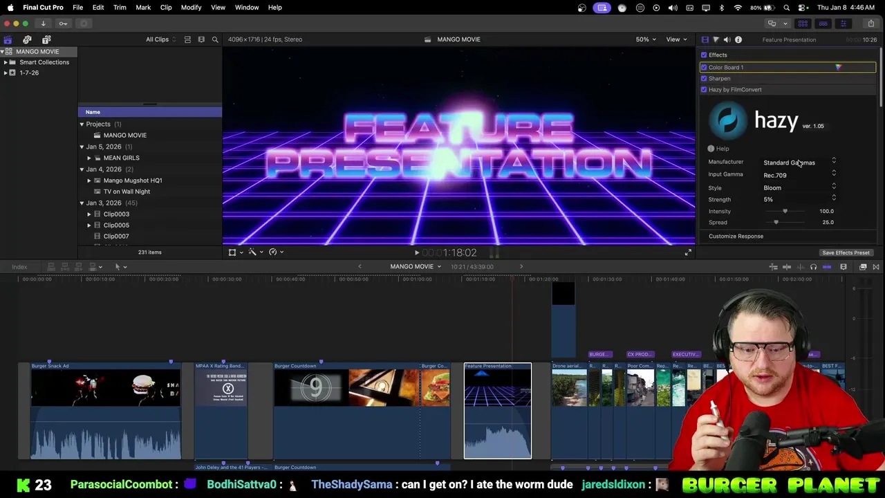Adjust the Hazy Spread slider

pyautogui.click(x=776, y=223)
